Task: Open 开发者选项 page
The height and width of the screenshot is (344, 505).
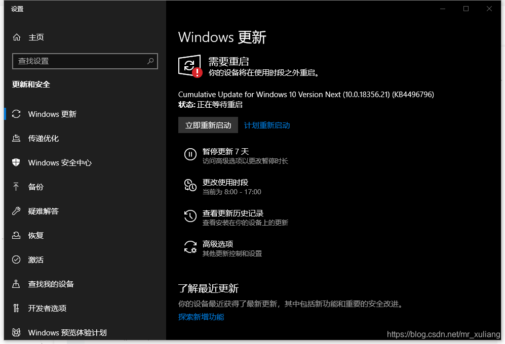Action: [x=85, y=308]
